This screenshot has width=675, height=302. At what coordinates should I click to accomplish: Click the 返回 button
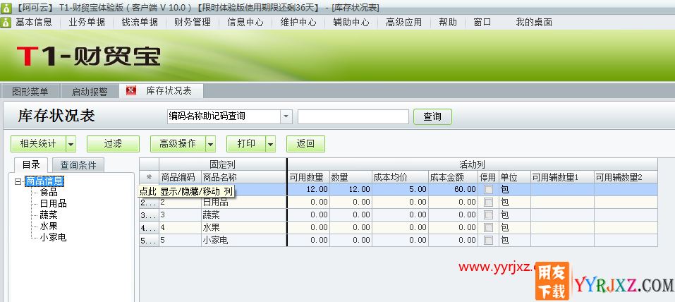tap(305, 144)
